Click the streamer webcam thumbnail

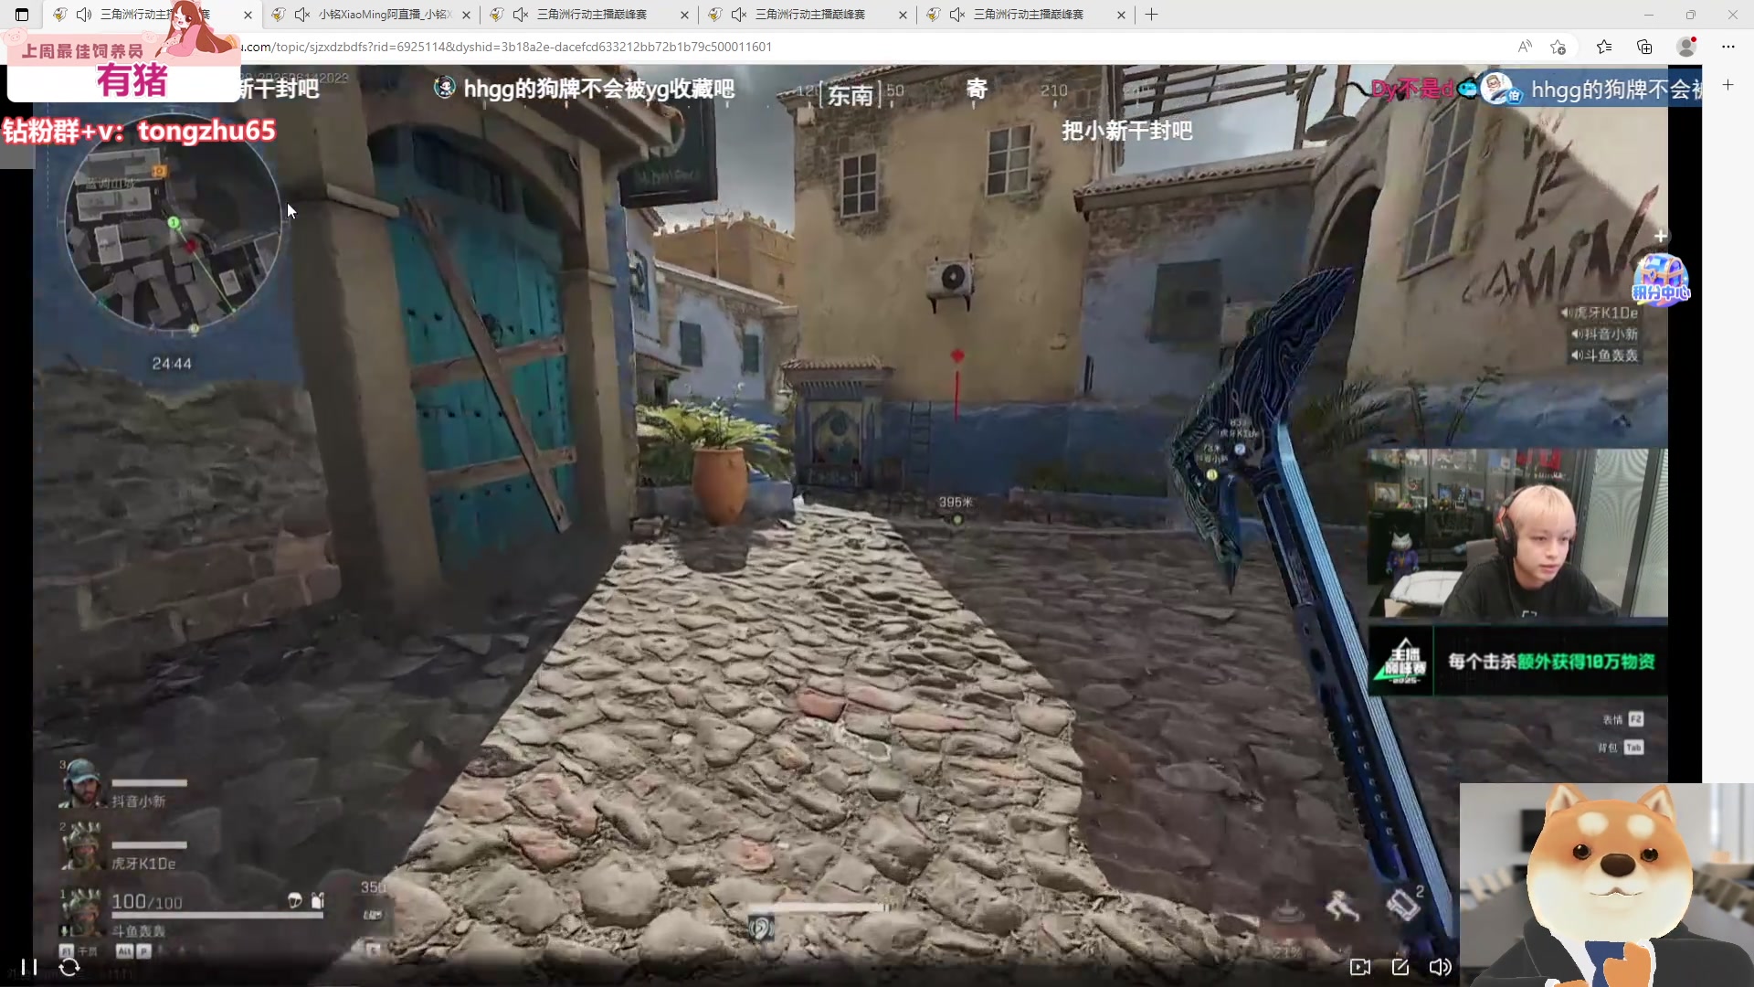point(1517,533)
